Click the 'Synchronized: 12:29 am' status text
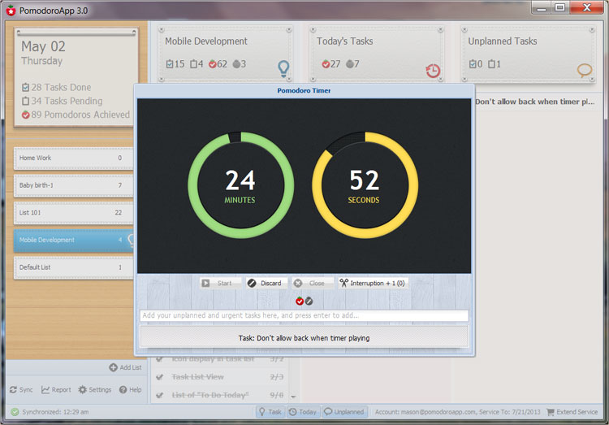Image resolution: width=609 pixels, height=425 pixels. [55, 412]
